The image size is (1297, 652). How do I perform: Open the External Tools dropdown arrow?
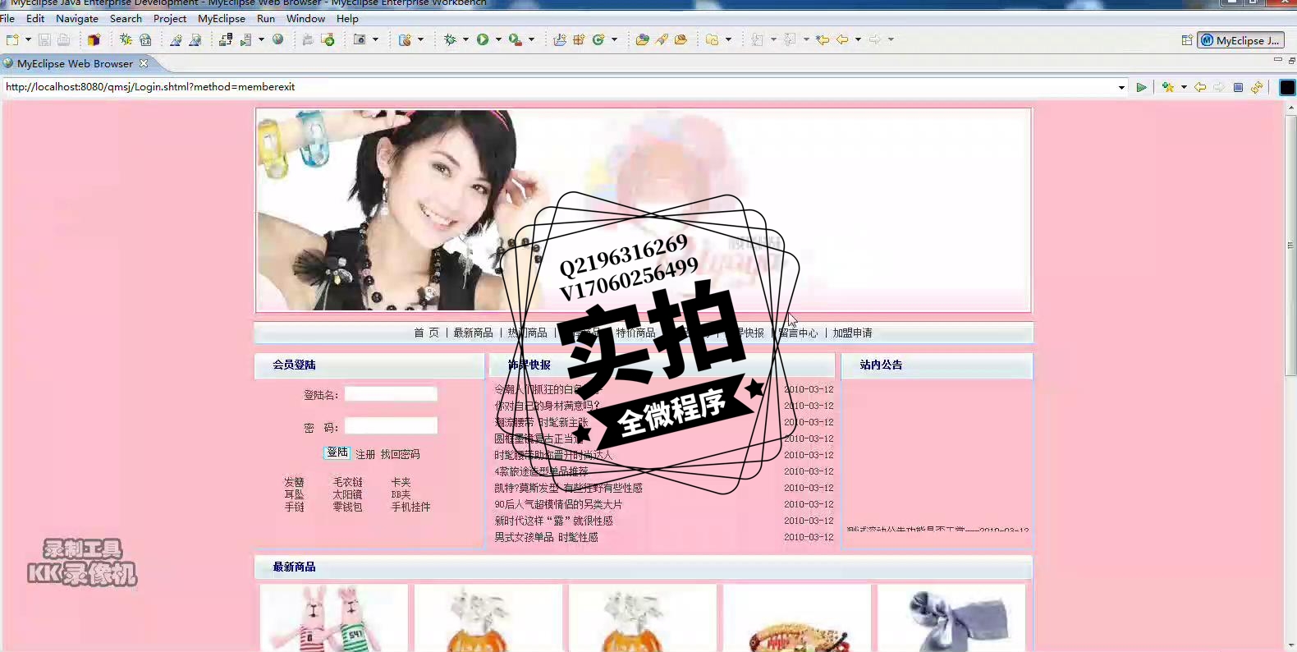[x=532, y=39]
